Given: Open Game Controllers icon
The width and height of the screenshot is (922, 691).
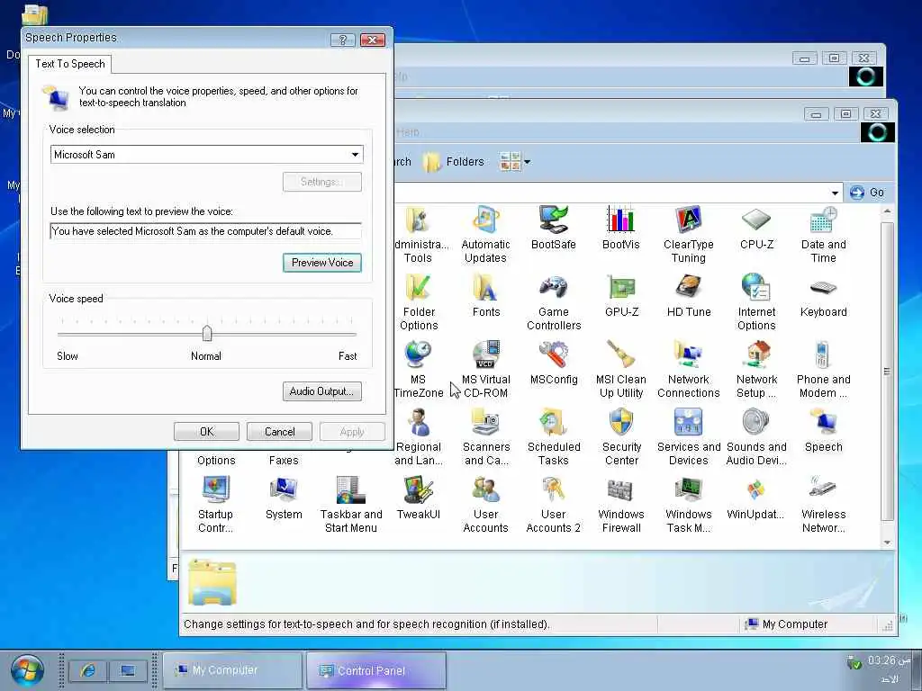Looking at the screenshot, I should (554, 302).
